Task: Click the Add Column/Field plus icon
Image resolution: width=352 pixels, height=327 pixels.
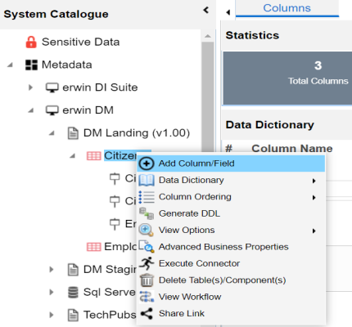Action: click(x=147, y=163)
